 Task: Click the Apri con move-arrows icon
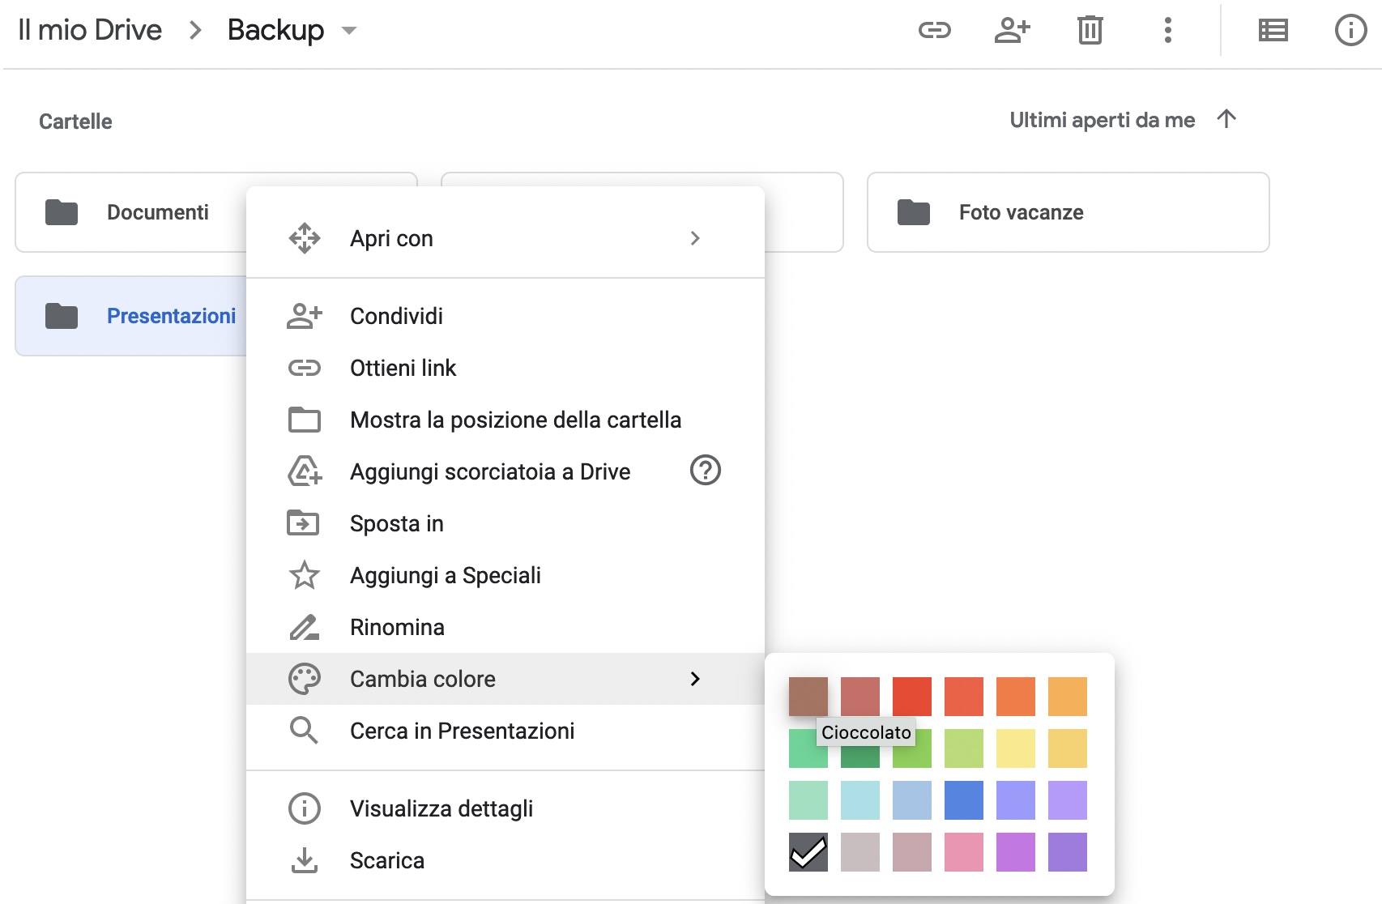[305, 238]
